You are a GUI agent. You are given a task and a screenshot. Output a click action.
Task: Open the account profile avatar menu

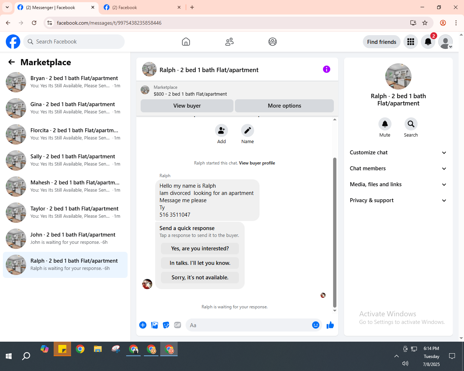point(446,42)
